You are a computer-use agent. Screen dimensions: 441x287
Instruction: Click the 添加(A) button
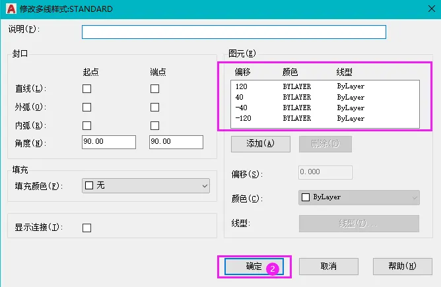(x=260, y=144)
